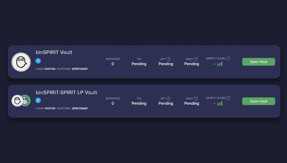Viewport: 287px width, 163px height.
Task: Click the binSPIRIT Vault ghost logo
Action: tap(21, 62)
